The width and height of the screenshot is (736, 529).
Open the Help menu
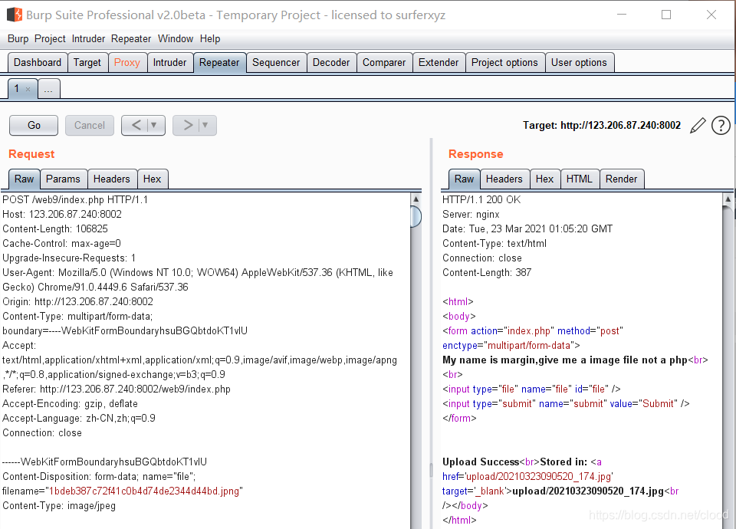pyautogui.click(x=210, y=39)
